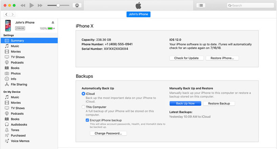
Task: Click the Backups section heading
Action: (84, 76)
